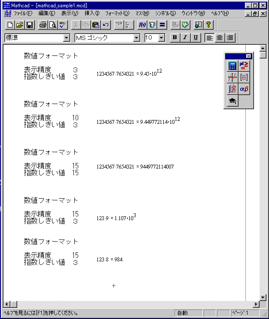Open the symbolic keyword graduation-cap palette
The width and height of the screenshot is (269, 319).
[232, 101]
